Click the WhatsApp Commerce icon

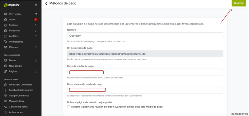(6, 85)
